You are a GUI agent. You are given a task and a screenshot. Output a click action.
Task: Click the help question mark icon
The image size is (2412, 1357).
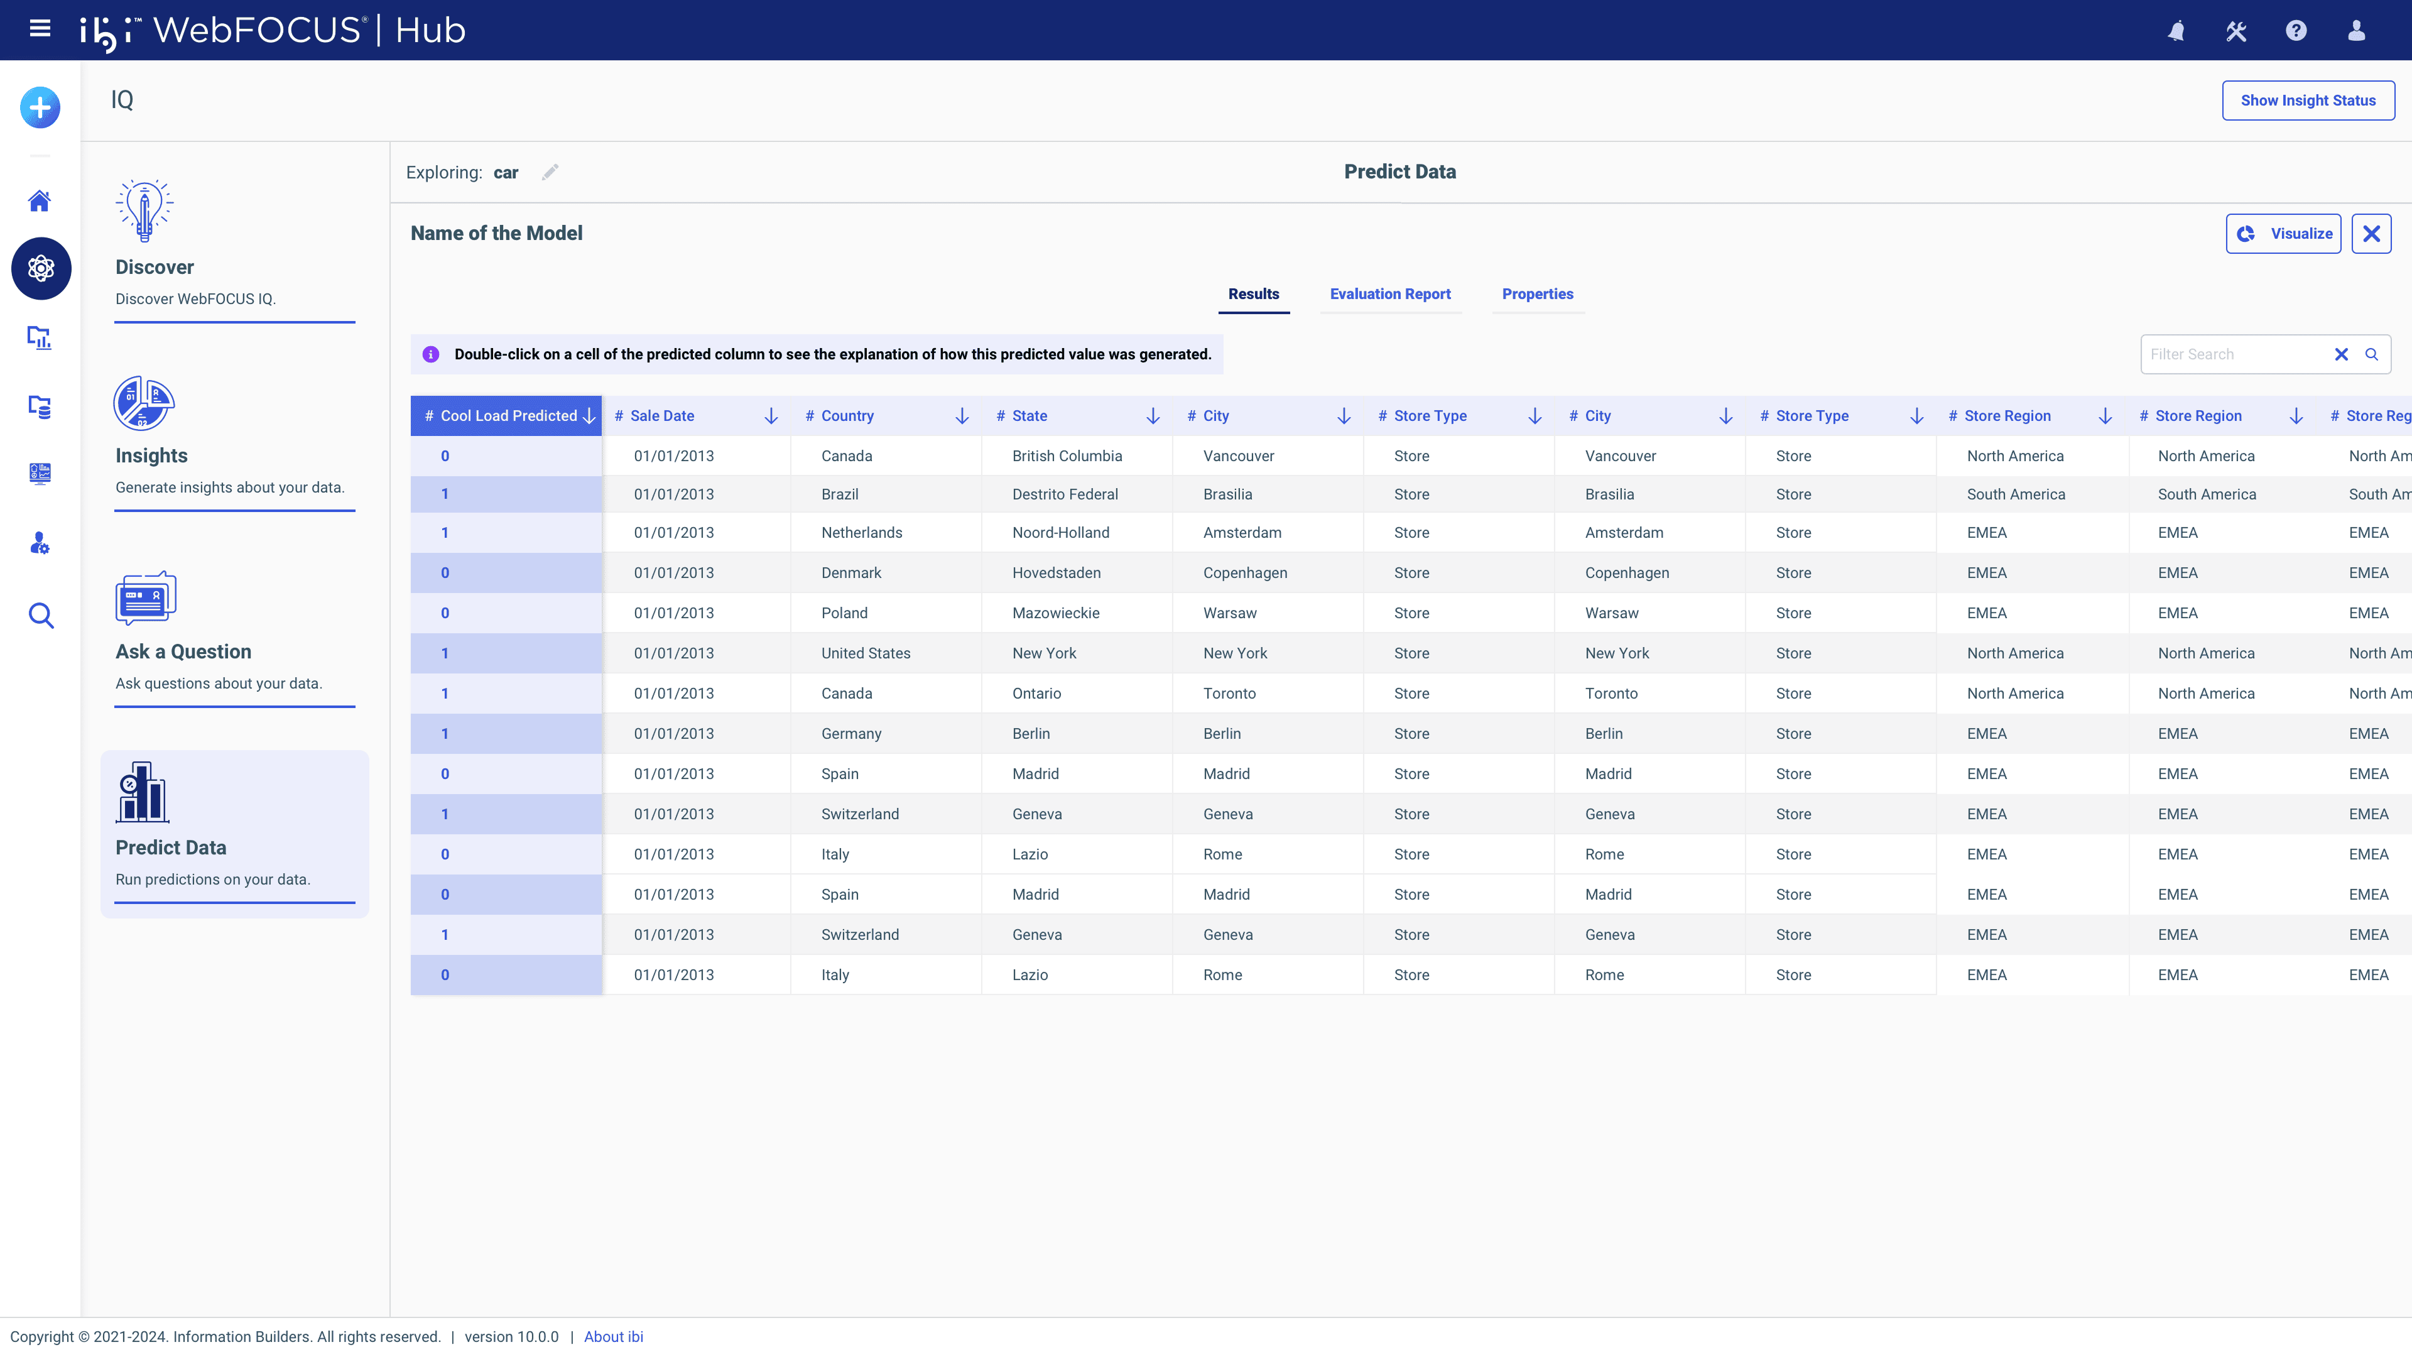2296,31
